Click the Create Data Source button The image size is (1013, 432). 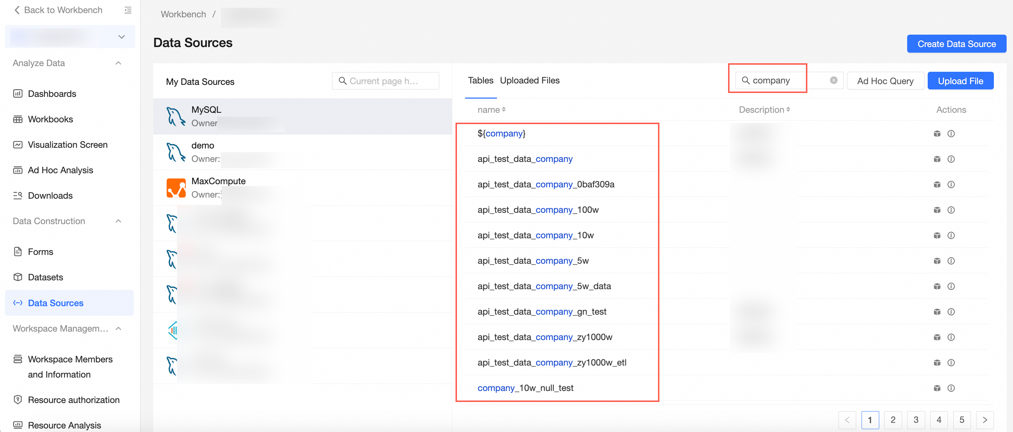point(956,44)
